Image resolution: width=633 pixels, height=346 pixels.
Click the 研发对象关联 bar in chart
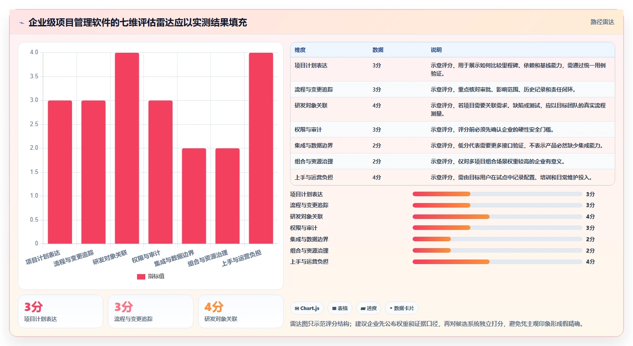click(x=127, y=148)
